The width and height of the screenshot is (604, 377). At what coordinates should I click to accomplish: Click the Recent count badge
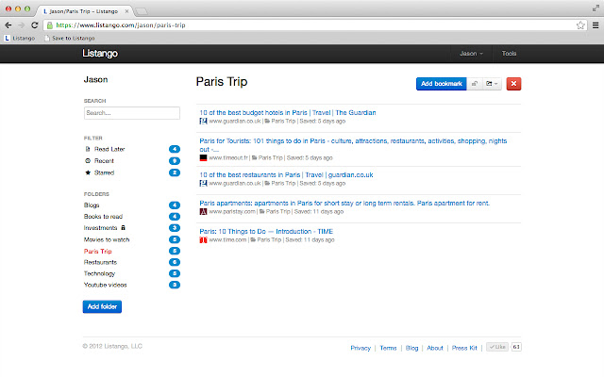pos(175,161)
